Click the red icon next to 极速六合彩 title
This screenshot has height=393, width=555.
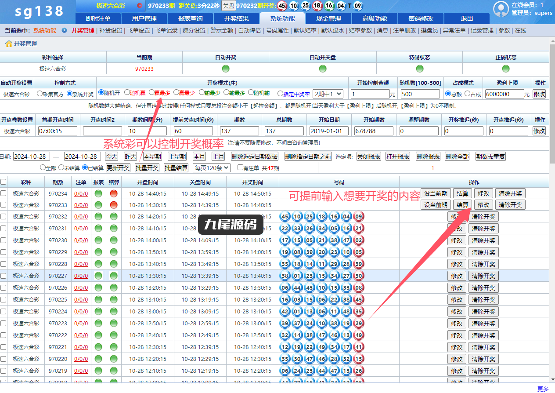pyautogui.click(x=140, y=6)
